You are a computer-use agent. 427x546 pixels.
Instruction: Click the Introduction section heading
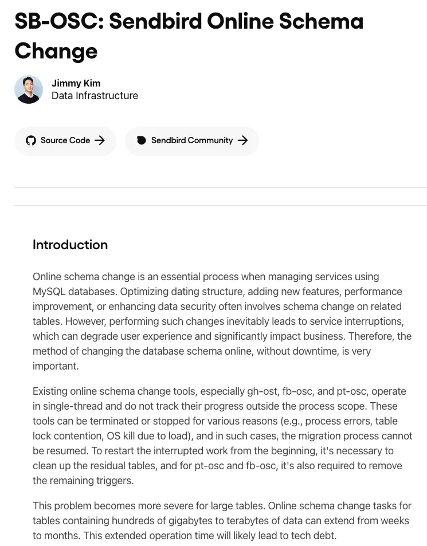[70, 245]
